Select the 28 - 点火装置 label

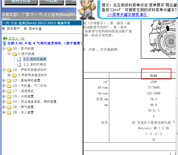click(23, 112)
